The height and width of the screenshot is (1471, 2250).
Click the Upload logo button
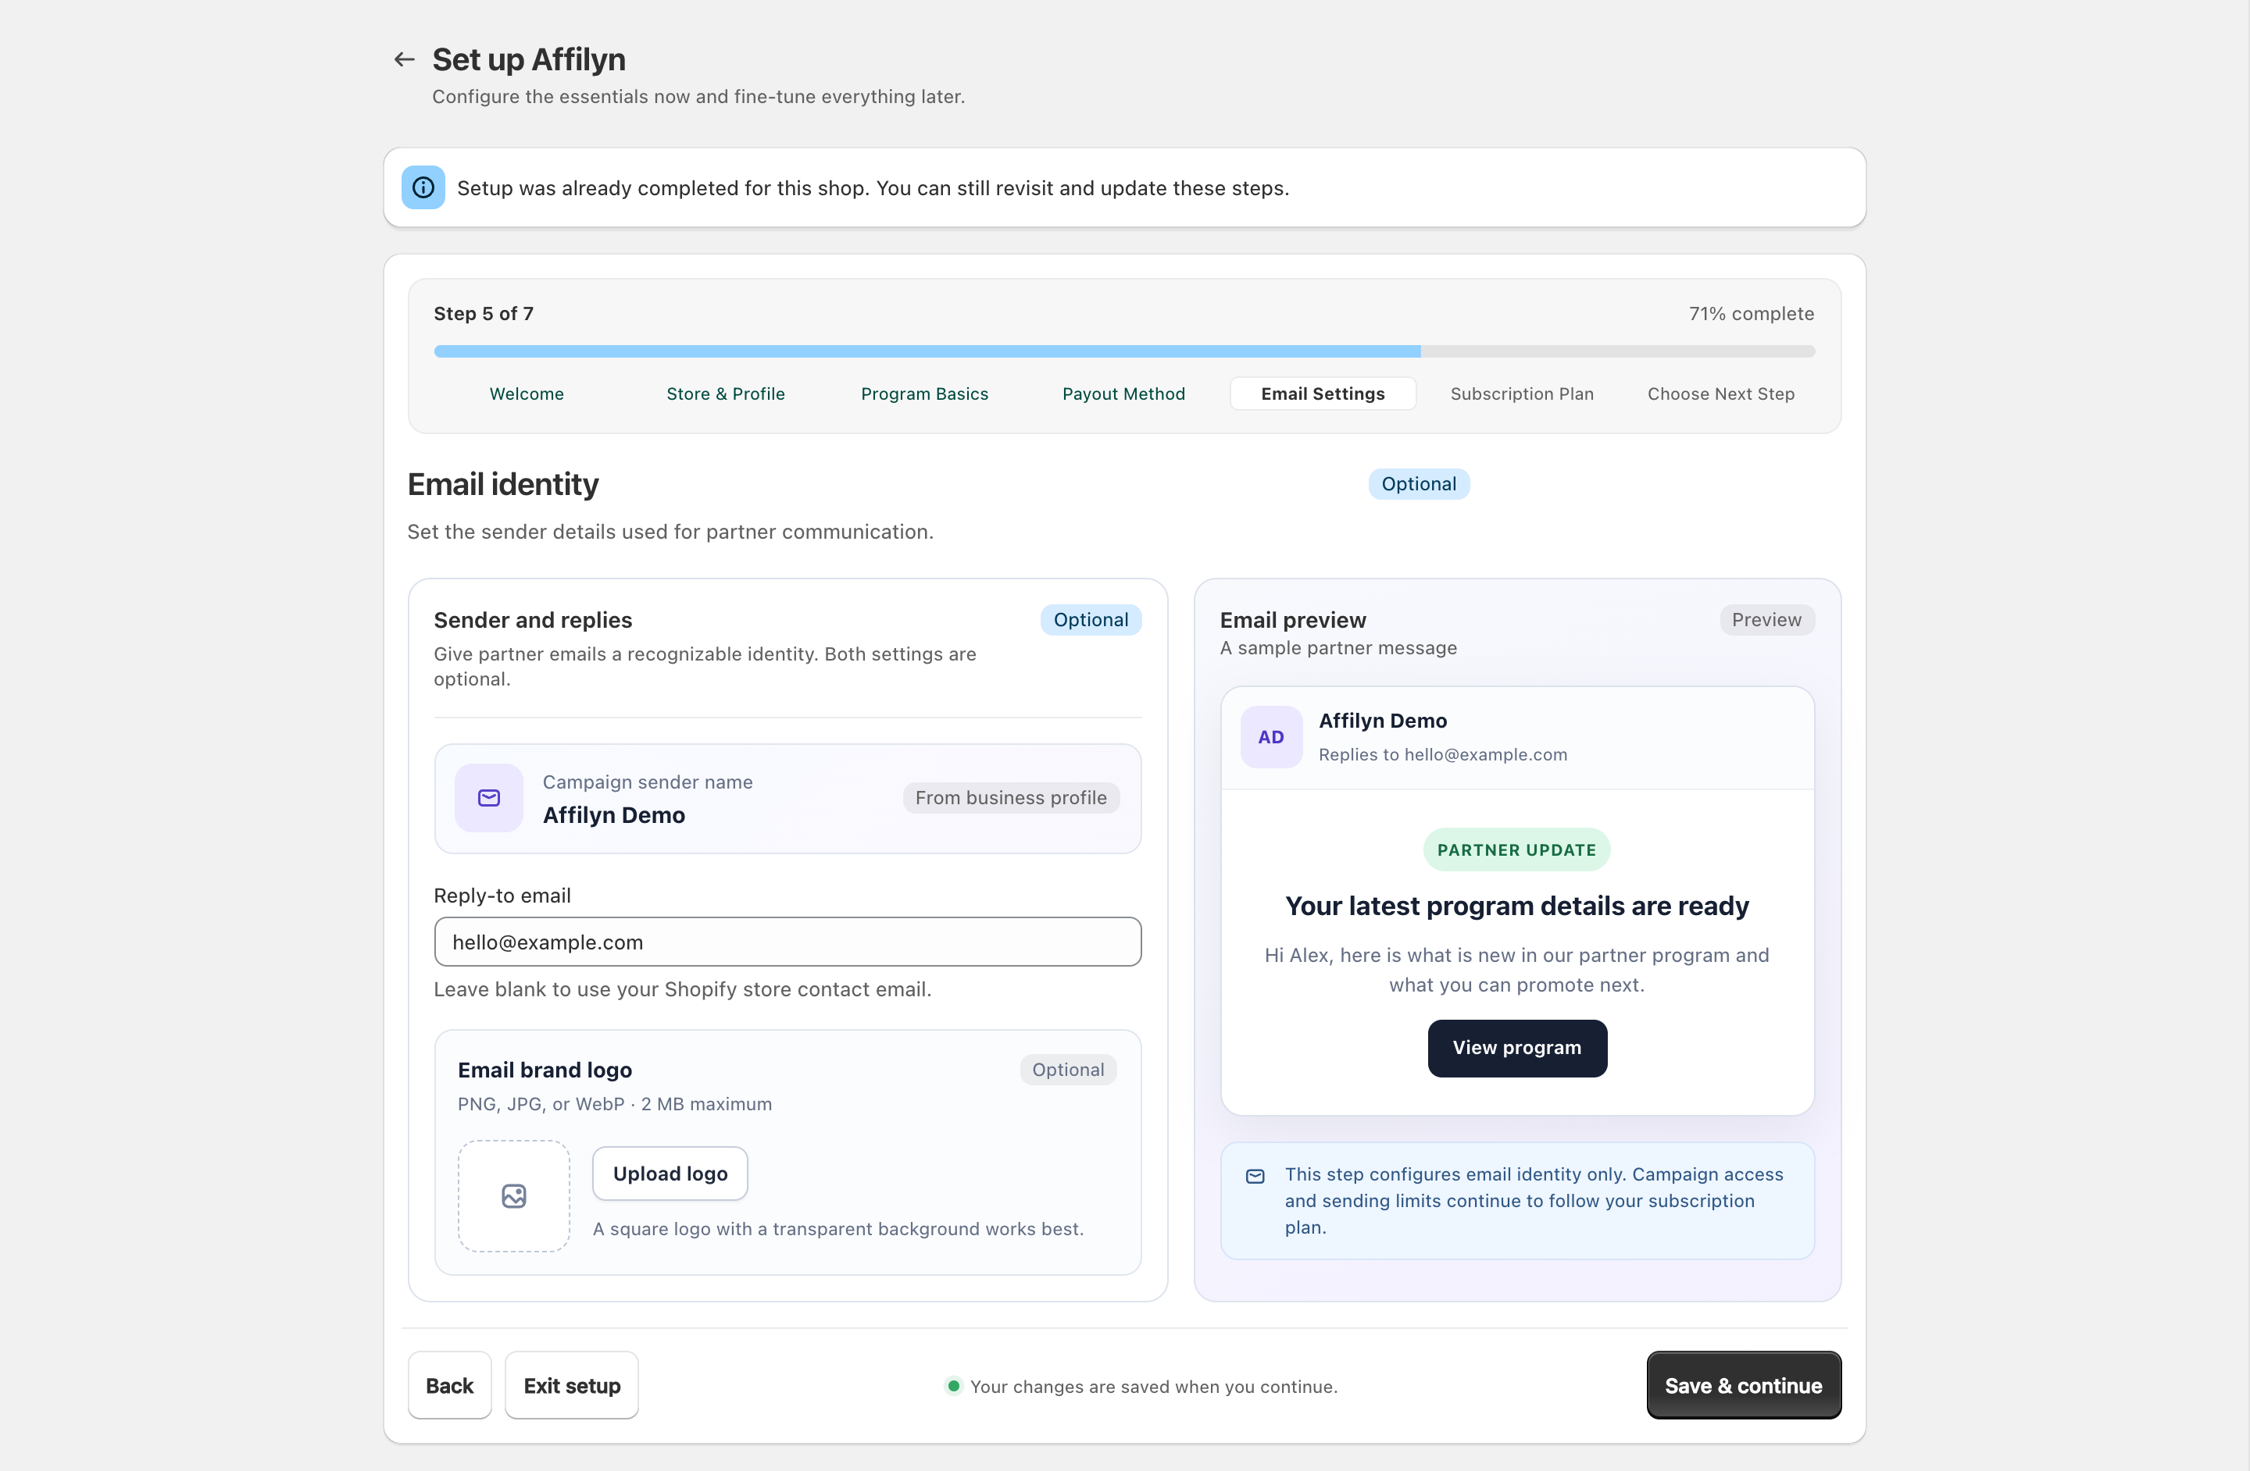[x=670, y=1174]
